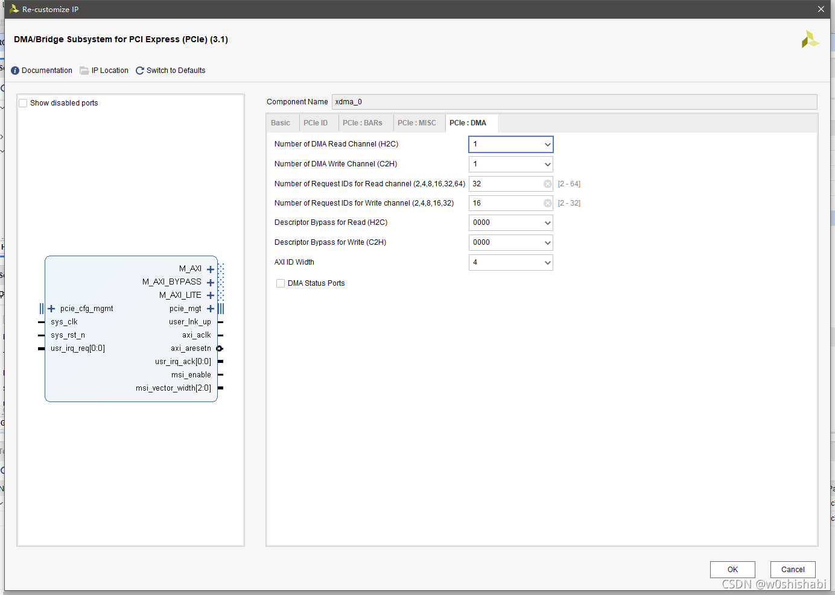Viewport: 835px width, 595px height.
Task: Switch to the PCIe : BARs tab
Action: pos(363,123)
